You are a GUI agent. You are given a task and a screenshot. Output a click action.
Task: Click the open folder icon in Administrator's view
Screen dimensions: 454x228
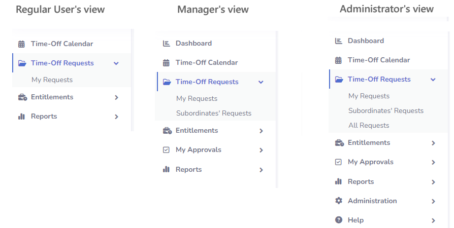pyautogui.click(x=339, y=80)
